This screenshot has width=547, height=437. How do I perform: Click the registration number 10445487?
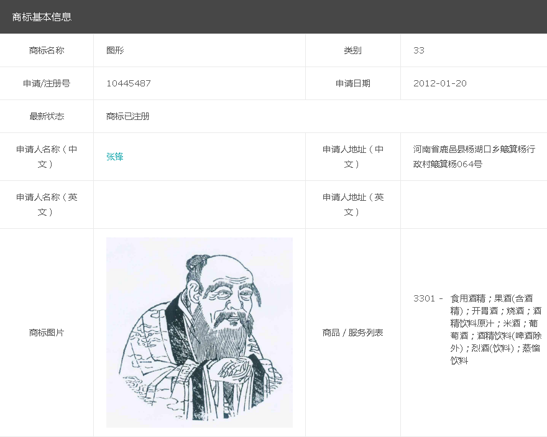point(129,83)
